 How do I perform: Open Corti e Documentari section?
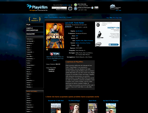click(x=35, y=29)
